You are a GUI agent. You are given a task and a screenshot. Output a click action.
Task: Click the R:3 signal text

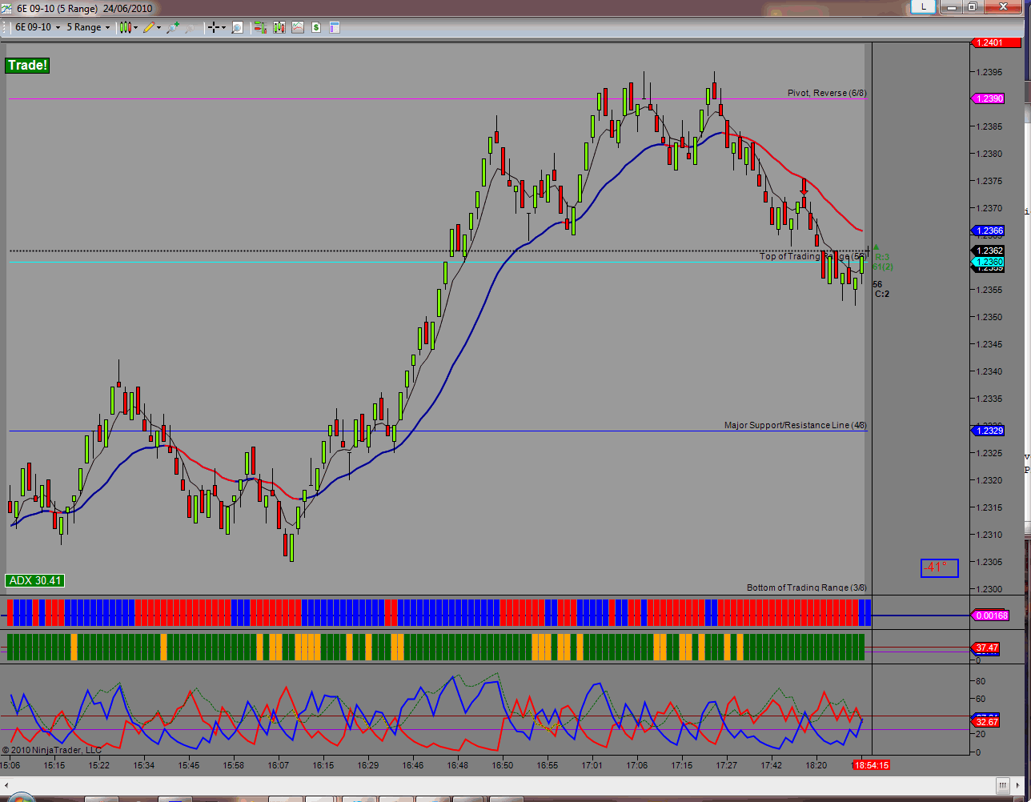[882, 257]
